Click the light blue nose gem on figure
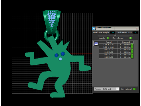This screenshot has width=141, height=106. pyautogui.click(x=60, y=59)
